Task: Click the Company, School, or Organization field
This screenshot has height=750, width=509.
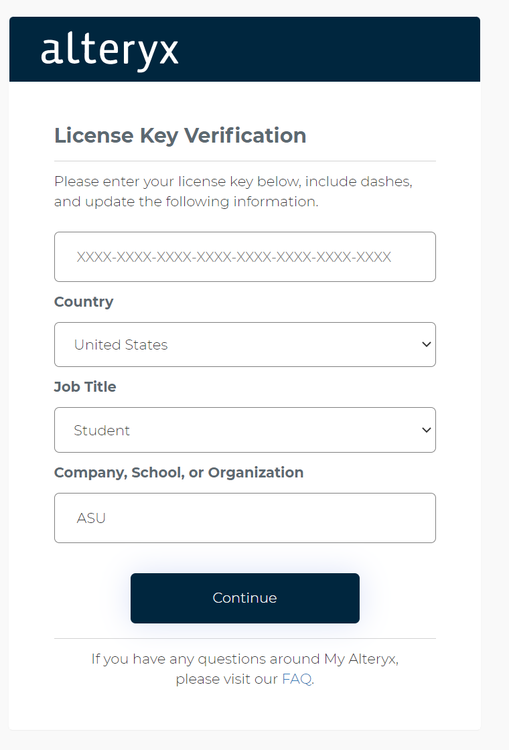Action: tap(244, 518)
